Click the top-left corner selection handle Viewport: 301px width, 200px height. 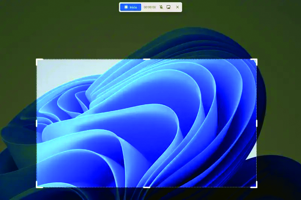39,62
